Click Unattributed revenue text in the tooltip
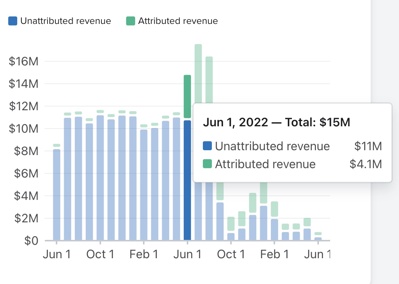Image resolution: width=399 pixels, height=284 pixels. [272, 146]
